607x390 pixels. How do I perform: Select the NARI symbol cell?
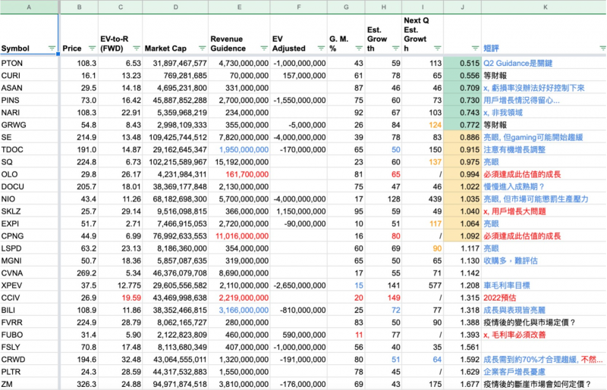point(29,113)
